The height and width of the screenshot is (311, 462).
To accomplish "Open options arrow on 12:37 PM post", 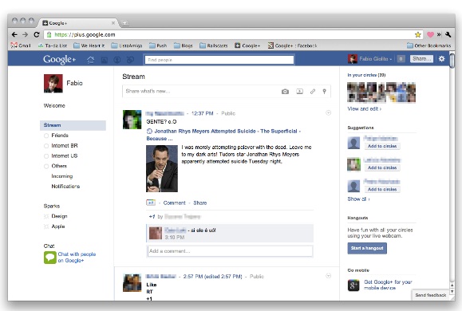I will [328, 112].
